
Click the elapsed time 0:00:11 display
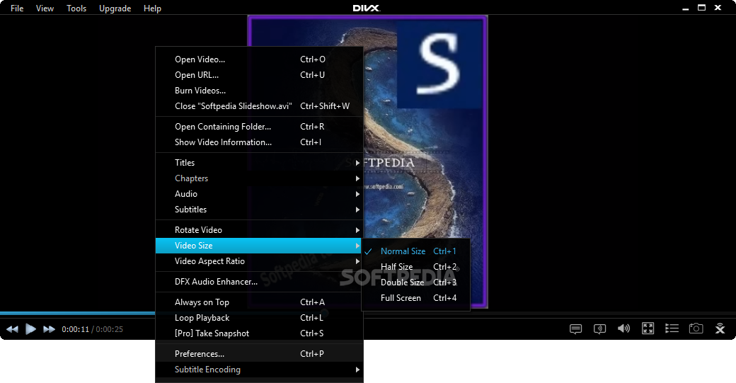click(75, 329)
